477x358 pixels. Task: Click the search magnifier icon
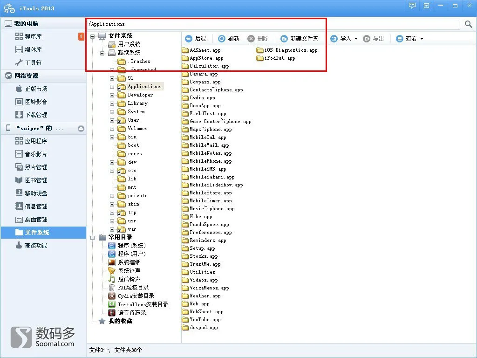coord(469,24)
